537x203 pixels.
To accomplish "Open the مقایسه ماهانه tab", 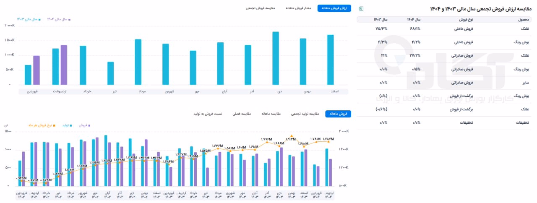I will click(271, 114).
